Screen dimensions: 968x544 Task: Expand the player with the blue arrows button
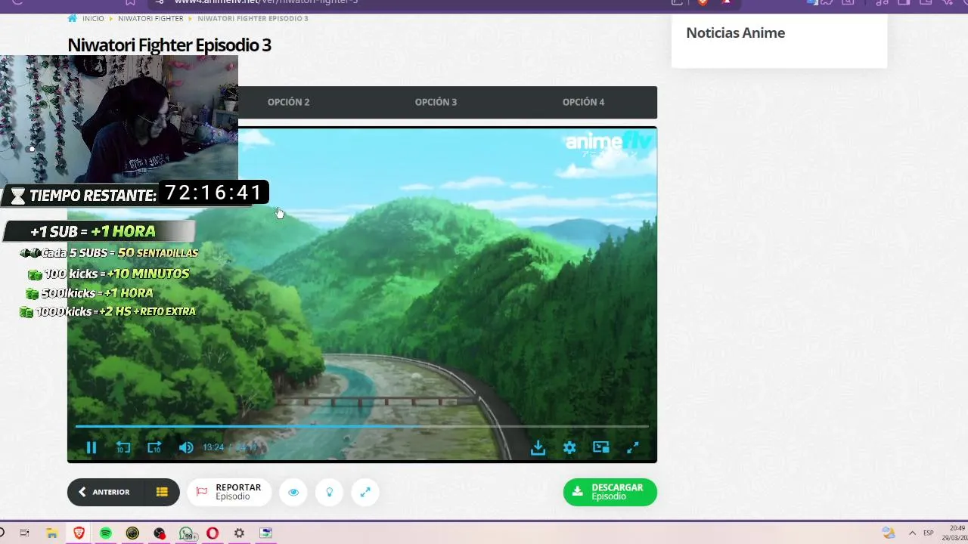tap(365, 492)
